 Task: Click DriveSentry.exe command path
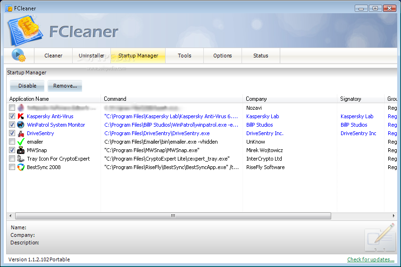click(157, 133)
